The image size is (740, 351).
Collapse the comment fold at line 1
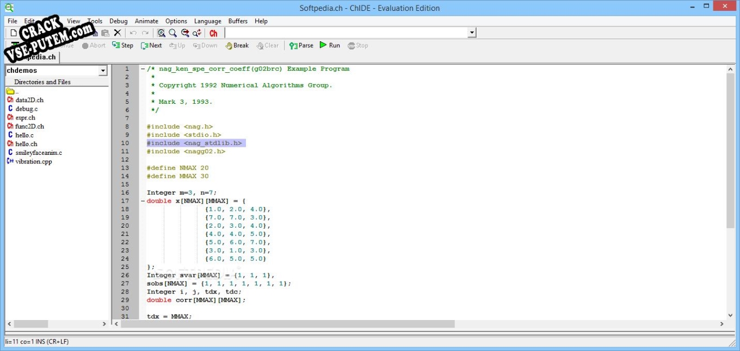143,69
